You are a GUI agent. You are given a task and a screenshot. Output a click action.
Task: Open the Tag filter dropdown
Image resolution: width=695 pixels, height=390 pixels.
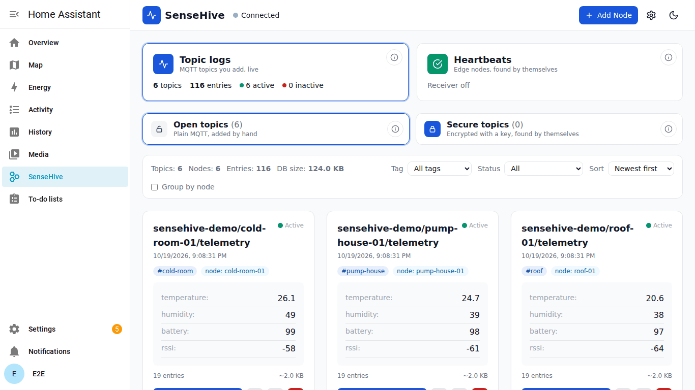coord(440,169)
